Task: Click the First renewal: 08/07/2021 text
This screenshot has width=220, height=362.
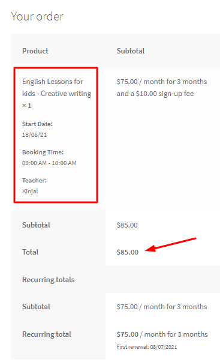Action: [147, 347]
